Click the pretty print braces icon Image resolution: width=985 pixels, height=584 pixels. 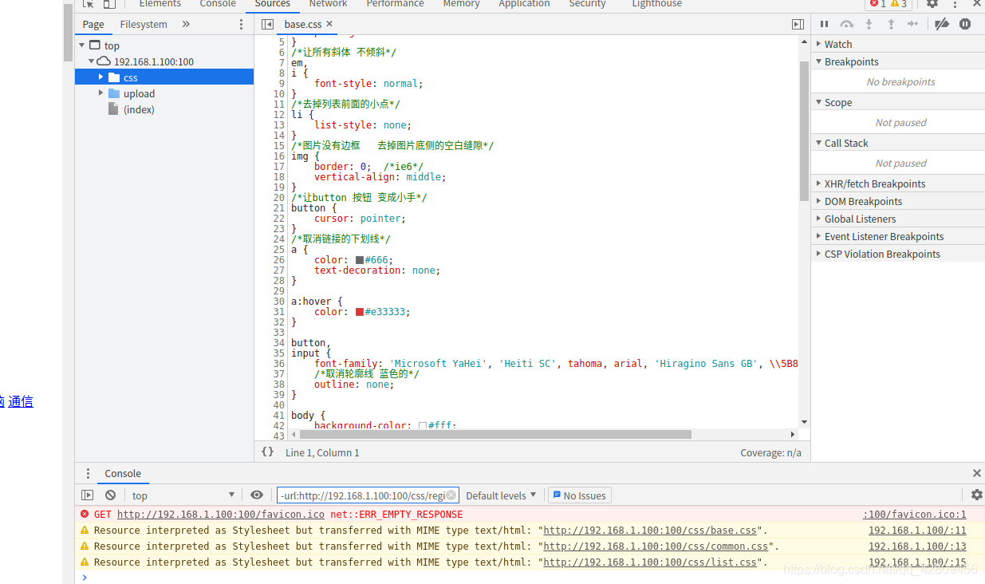click(x=268, y=452)
